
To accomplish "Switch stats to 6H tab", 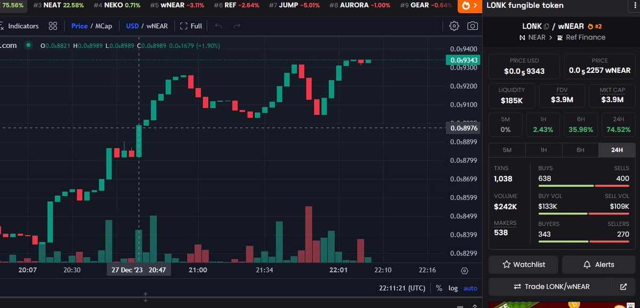I will tap(580, 150).
